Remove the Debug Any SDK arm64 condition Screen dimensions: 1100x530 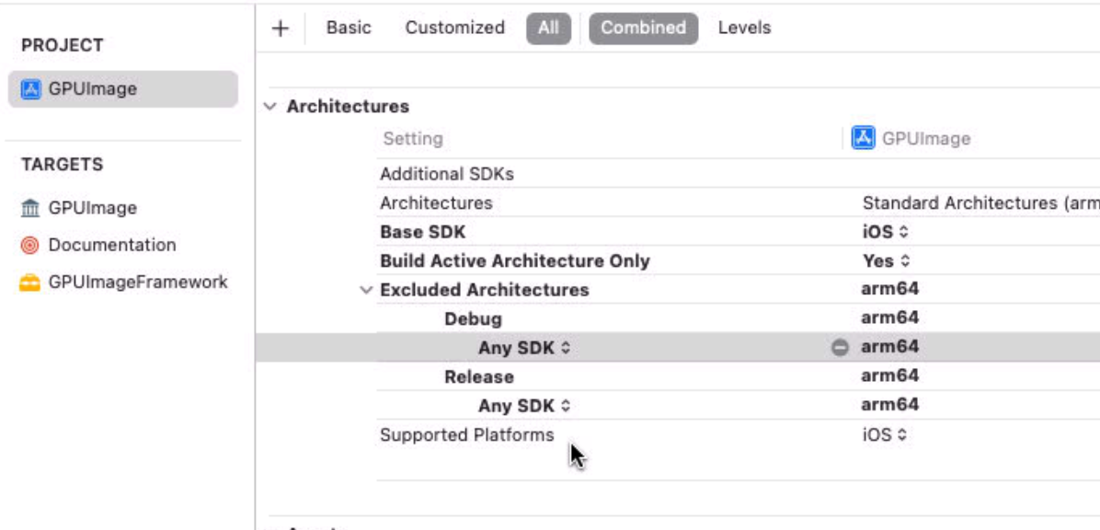point(839,348)
